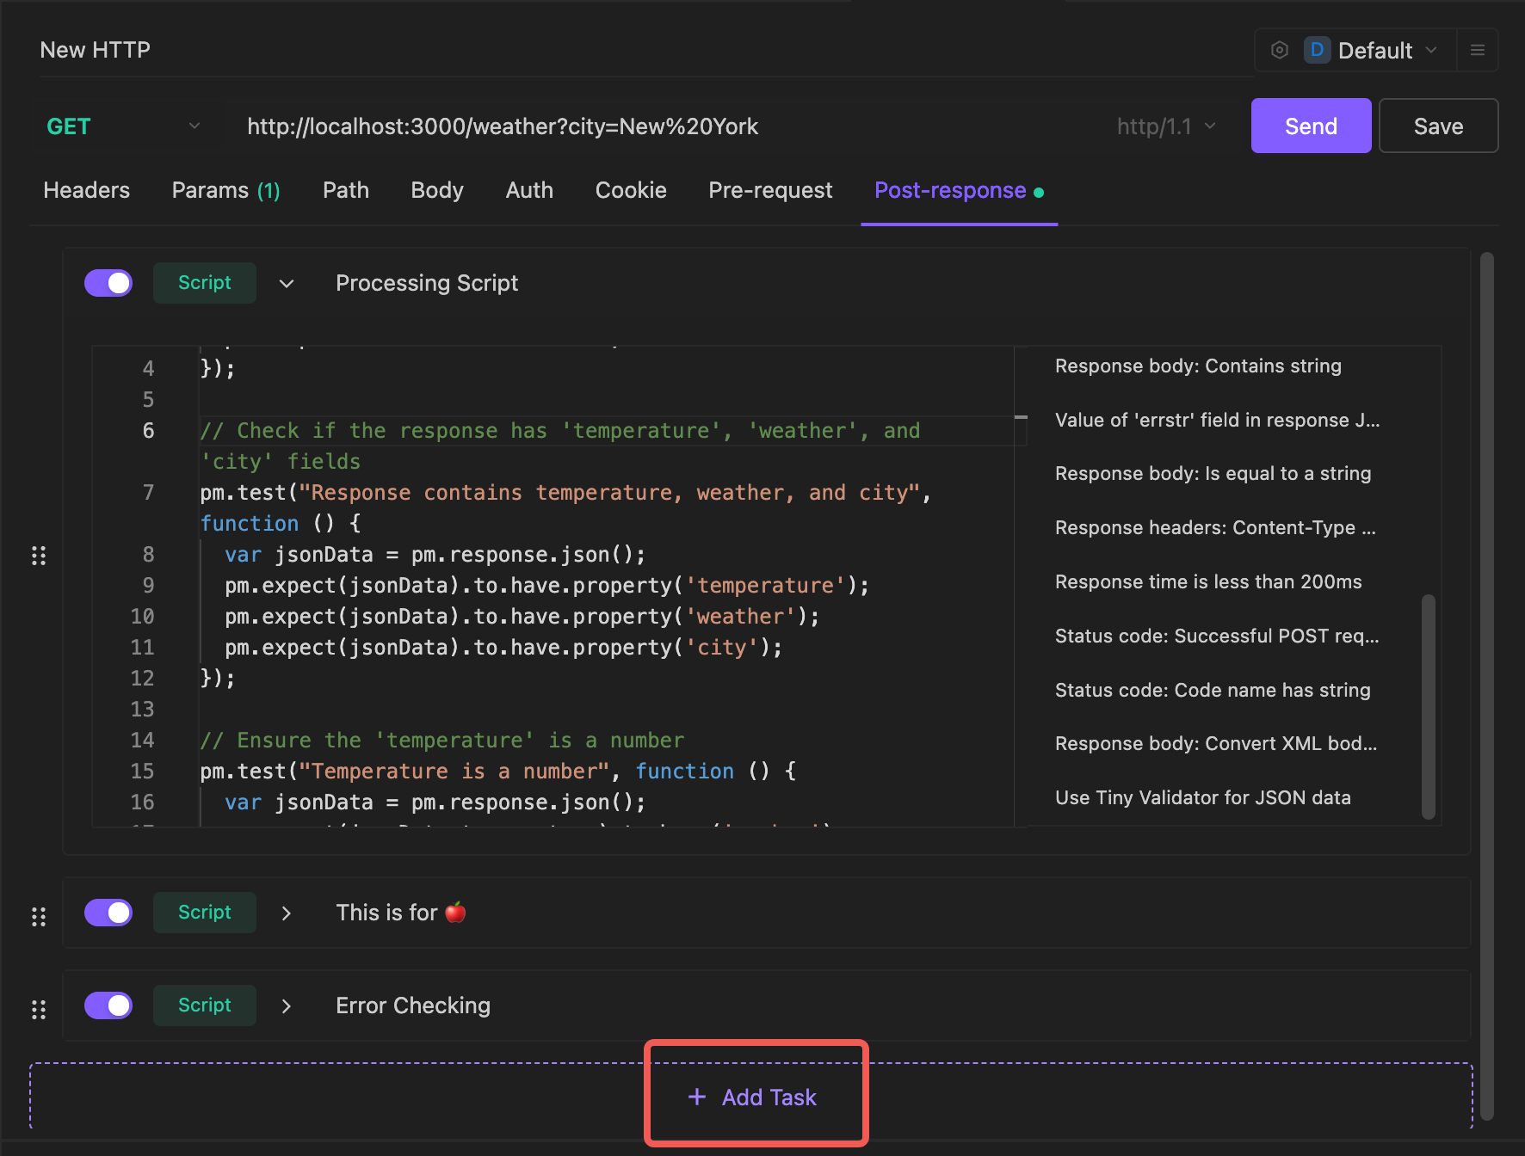
Task: Click line 15 'Temperature is a number' test
Action: [x=498, y=772]
